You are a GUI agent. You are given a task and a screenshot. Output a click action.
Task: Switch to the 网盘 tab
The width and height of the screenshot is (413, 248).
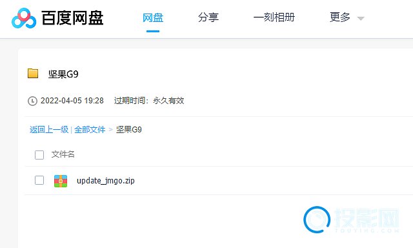click(x=153, y=17)
